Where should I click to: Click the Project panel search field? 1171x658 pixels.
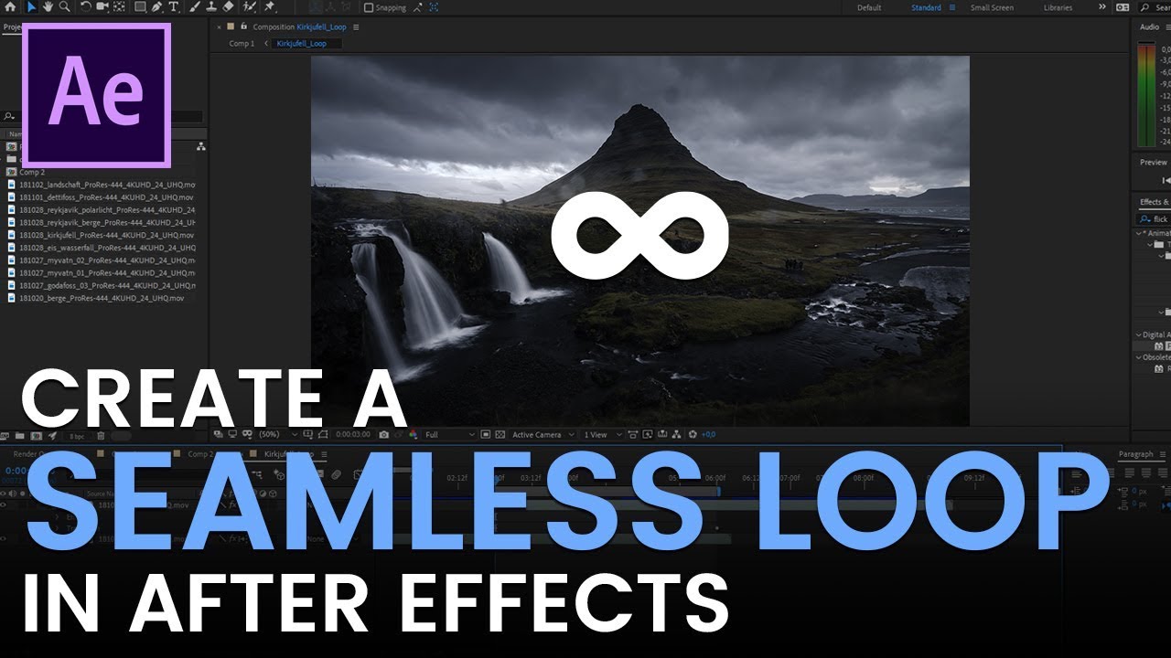click(102, 116)
